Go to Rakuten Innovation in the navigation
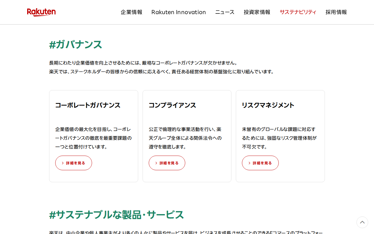This screenshot has width=374, height=234. point(179,12)
